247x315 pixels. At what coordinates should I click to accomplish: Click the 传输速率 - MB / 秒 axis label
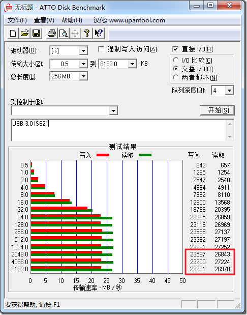[97, 288]
